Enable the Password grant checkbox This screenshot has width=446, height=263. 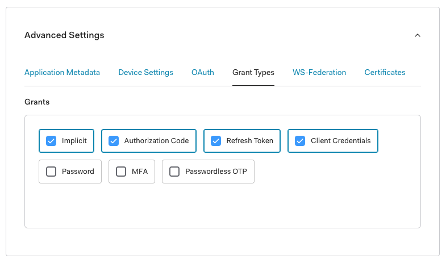[x=51, y=172]
